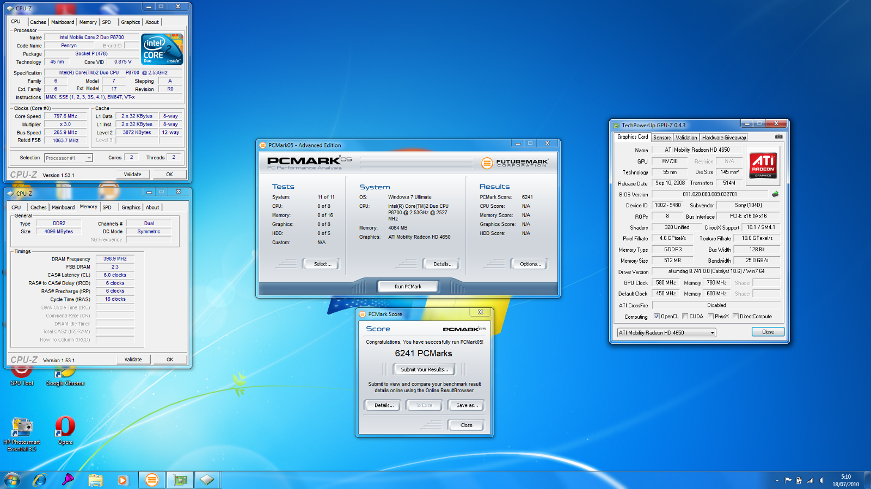The width and height of the screenshot is (871, 489).
Task: Click Details... in the PCMark Score dialog
Action: (x=383, y=405)
